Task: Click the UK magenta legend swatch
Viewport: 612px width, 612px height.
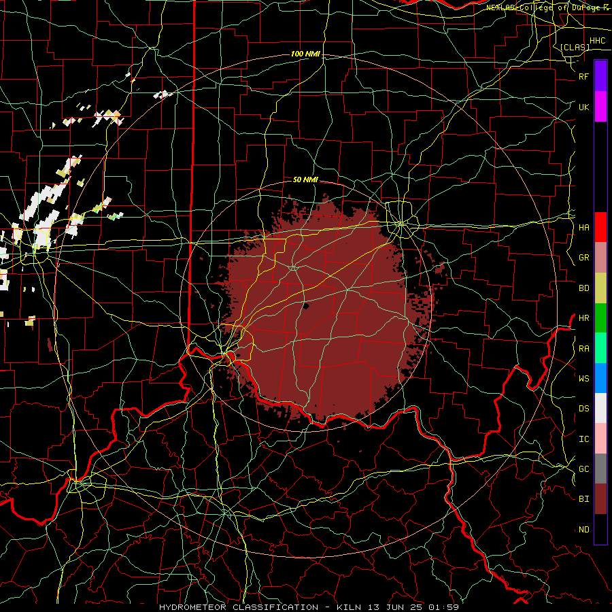Action: (x=600, y=107)
